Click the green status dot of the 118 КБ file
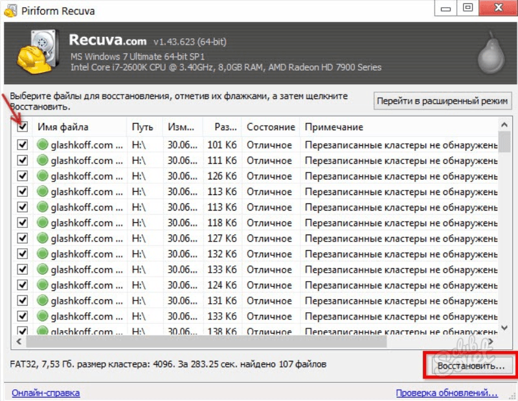Screen dimensions: 518x401 [43, 223]
